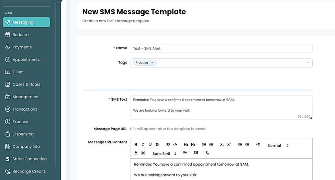This screenshot has width=335, height=180.
Task: Open the Normal text size dropdown
Action: [278, 146]
